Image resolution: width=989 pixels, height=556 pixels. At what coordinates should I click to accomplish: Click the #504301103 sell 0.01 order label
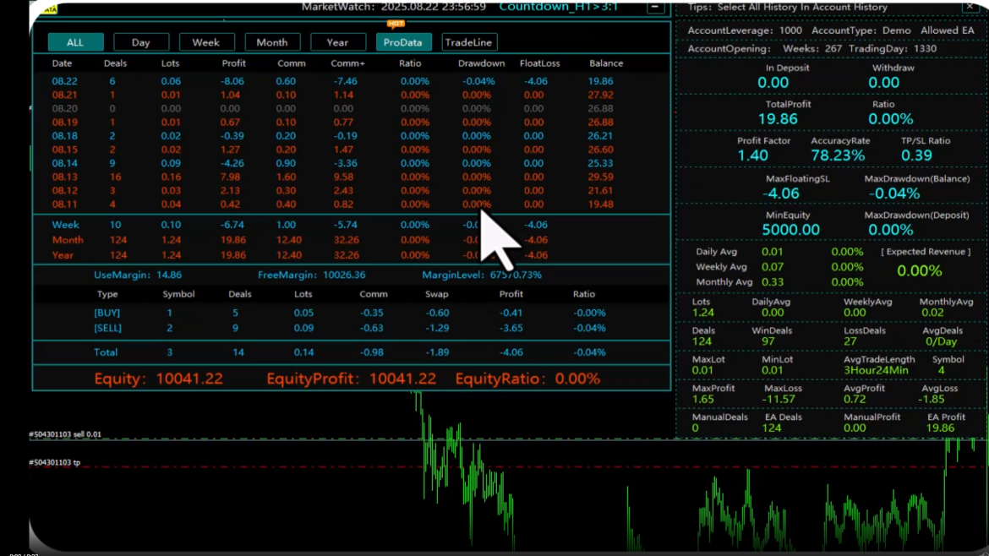pyautogui.click(x=65, y=434)
